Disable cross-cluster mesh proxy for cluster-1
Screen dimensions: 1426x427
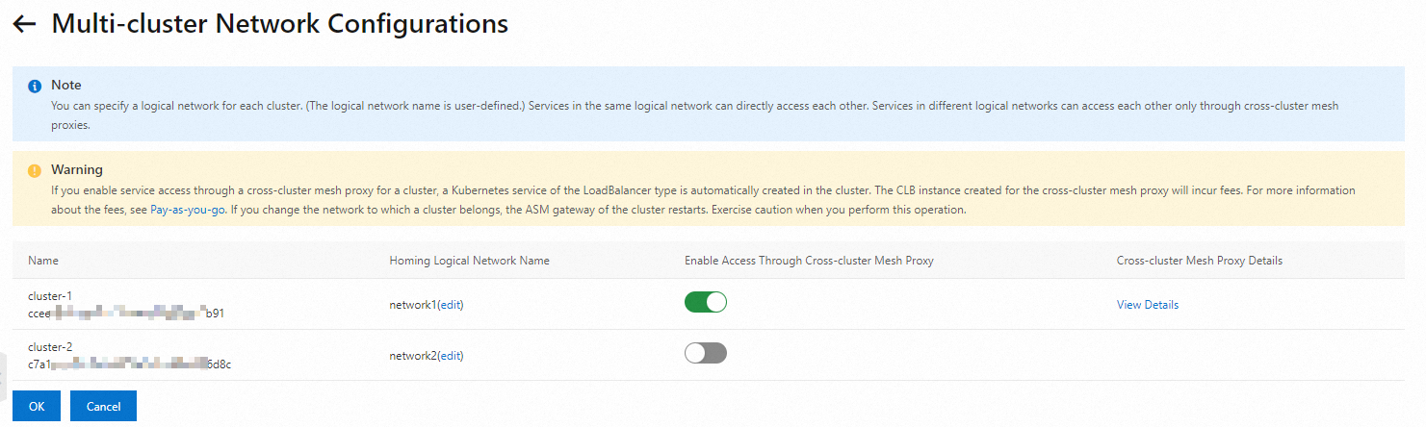(x=706, y=302)
